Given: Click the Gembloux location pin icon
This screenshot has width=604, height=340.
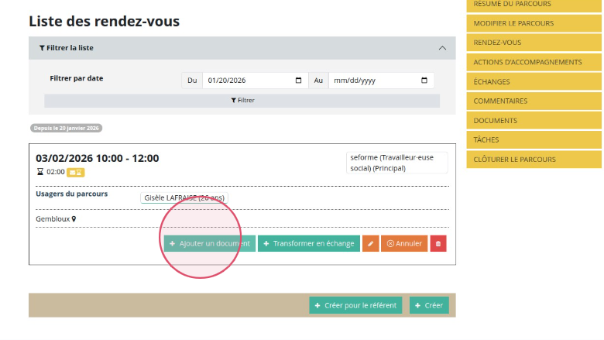Looking at the screenshot, I should [x=74, y=219].
